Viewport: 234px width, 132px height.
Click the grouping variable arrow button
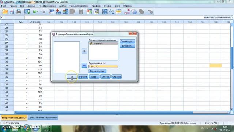coord(84,65)
